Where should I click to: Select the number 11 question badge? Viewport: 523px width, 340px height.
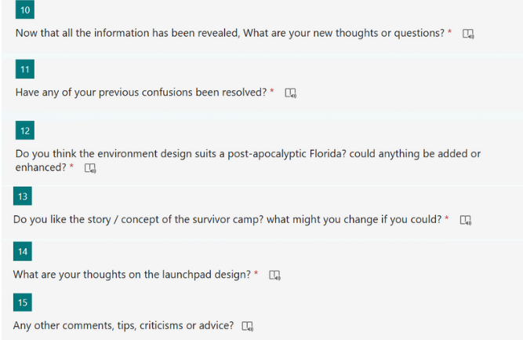(x=25, y=69)
